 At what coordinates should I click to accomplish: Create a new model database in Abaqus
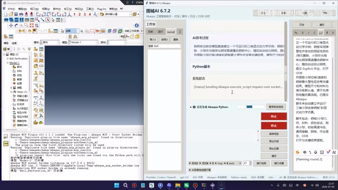pyautogui.click(x=6, y=14)
